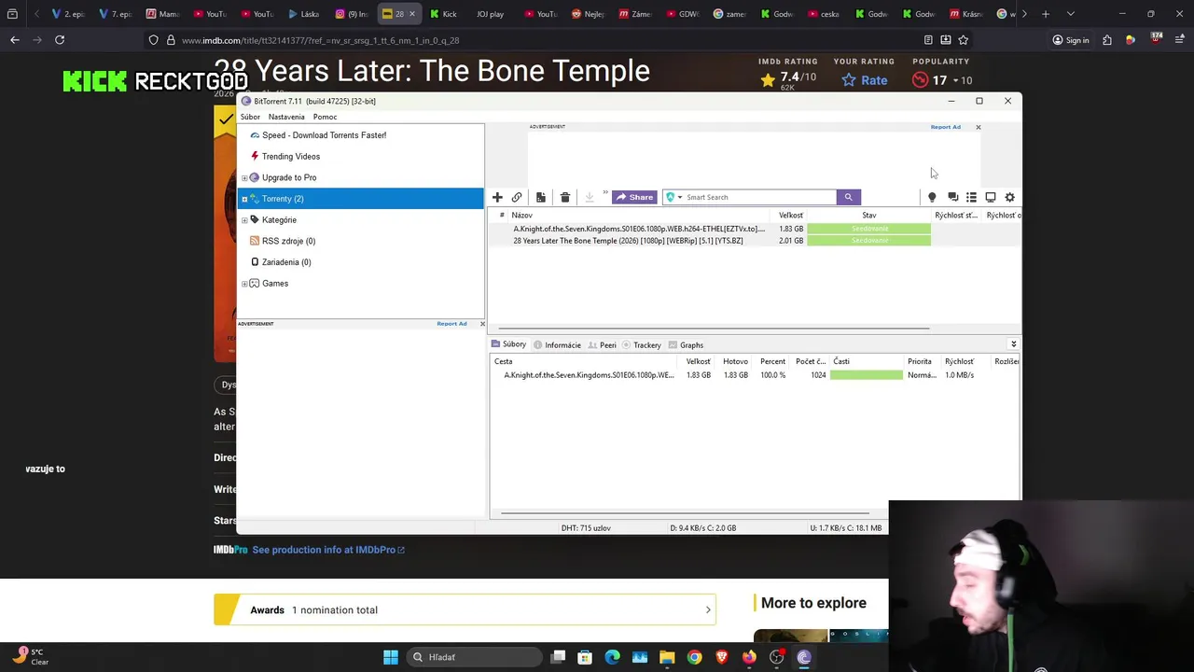Click DHT: 715 uzlov status bar entry
The height and width of the screenshot is (672, 1194).
(586, 528)
